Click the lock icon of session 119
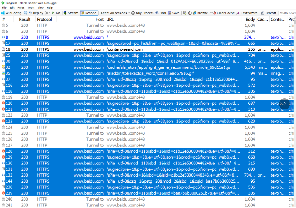The width and height of the screenshot is (296, 208). [x=3, y=97]
